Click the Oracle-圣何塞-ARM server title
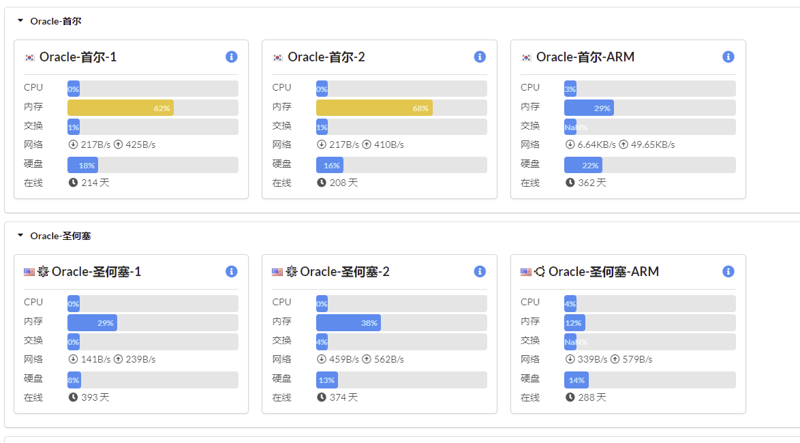This screenshot has width=800, height=443. coord(604,272)
